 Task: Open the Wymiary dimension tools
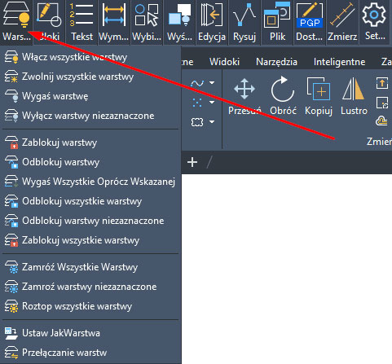[x=114, y=22]
